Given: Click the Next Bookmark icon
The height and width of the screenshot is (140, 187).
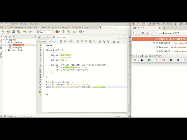Looking at the screenshot, I should [104, 41].
